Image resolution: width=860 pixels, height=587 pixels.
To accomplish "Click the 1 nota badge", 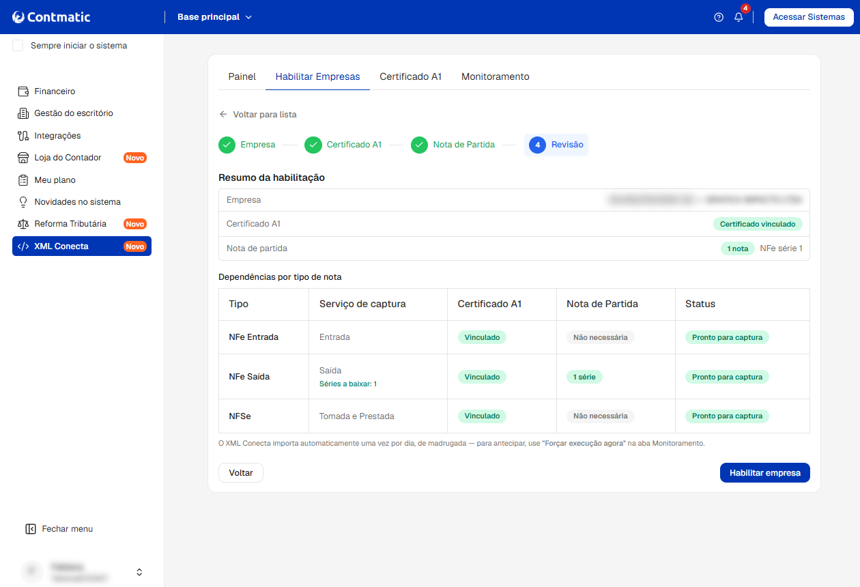I will 738,248.
